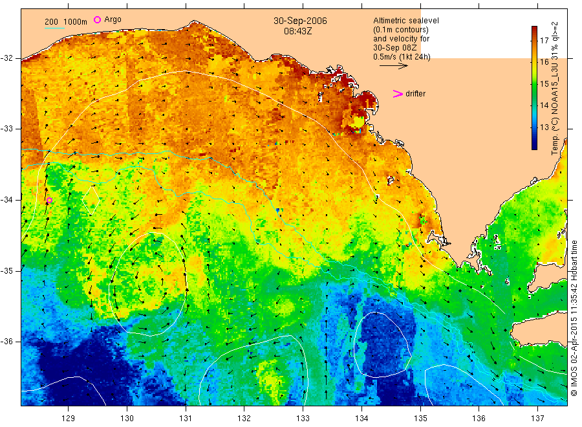This screenshot has height=427, width=582.
Task: Click the '08:43Z' time label
Action: pyautogui.click(x=298, y=31)
